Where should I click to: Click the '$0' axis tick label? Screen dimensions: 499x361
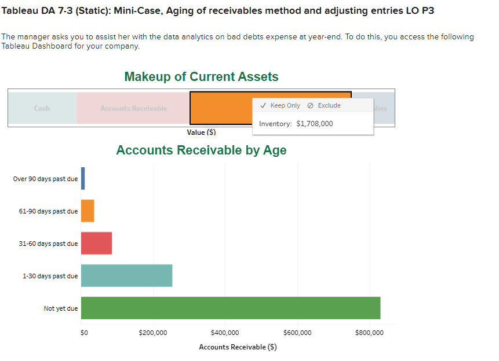click(x=84, y=333)
